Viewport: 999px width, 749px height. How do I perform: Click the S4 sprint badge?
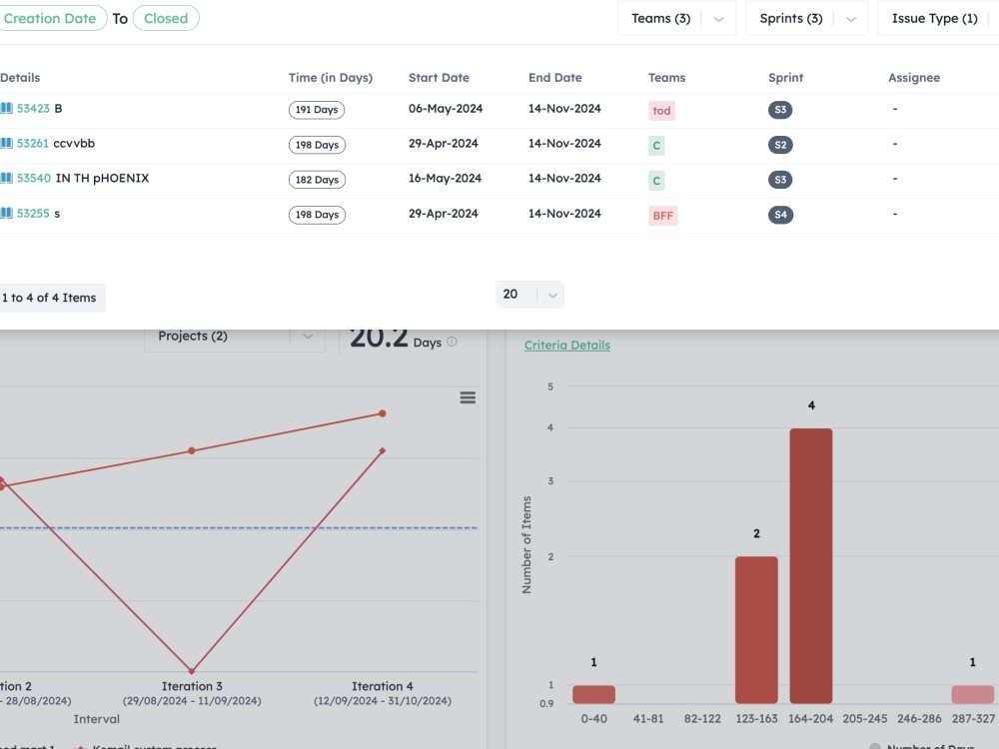780,215
